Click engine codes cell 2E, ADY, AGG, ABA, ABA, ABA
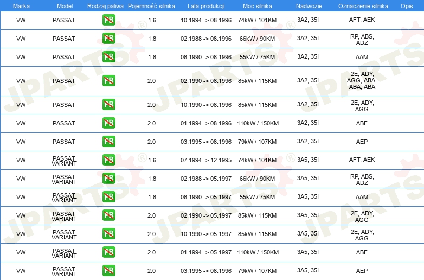 click(x=362, y=80)
